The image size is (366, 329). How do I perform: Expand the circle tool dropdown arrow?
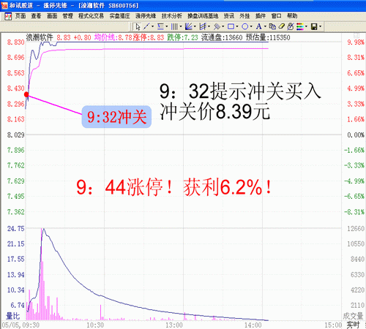(x=251, y=26)
